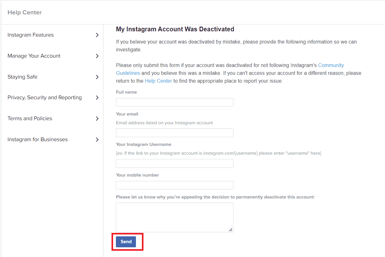The width and height of the screenshot is (385, 257).
Task: Expand Instagram for Businesses chevron arrow
Action: 97,140
